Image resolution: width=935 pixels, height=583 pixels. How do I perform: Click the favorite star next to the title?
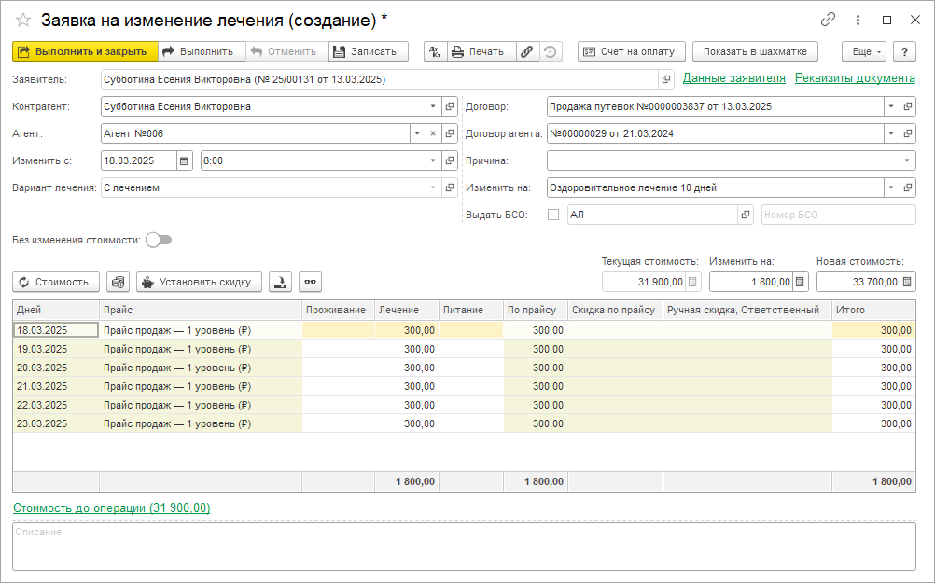pyautogui.click(x=23, y=20)
